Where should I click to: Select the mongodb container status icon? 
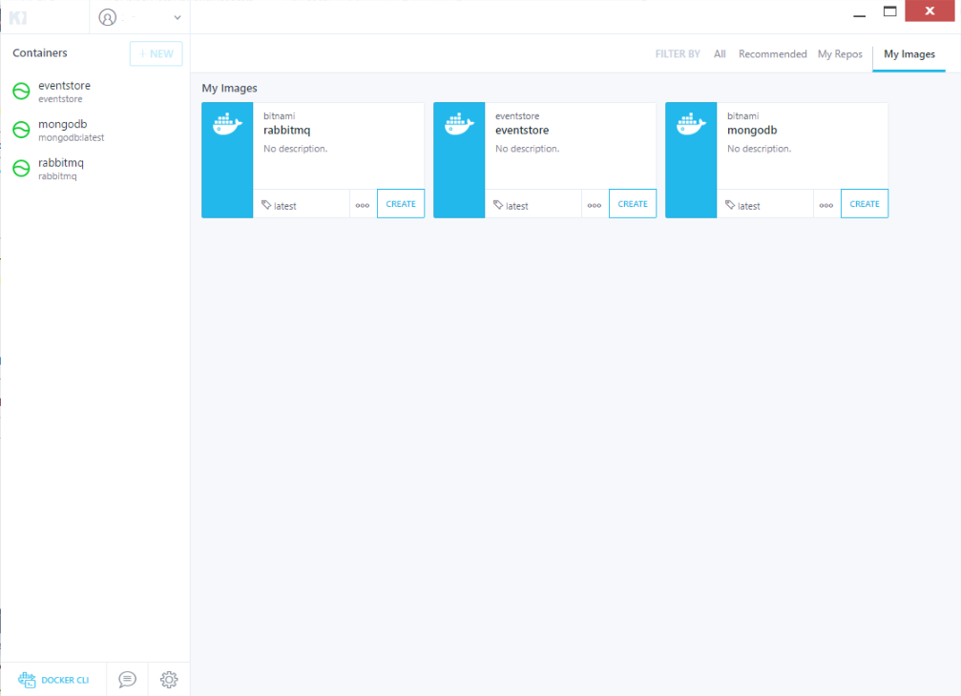pos(21,130)
